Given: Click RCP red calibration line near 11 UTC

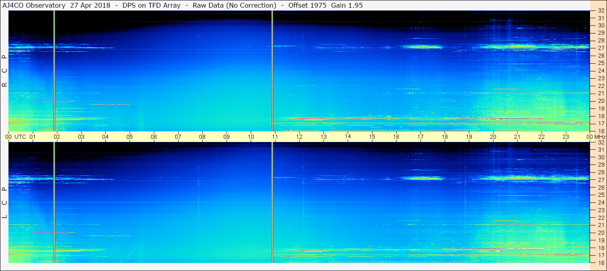Looking at the screenshot, I should pos(272,71).
